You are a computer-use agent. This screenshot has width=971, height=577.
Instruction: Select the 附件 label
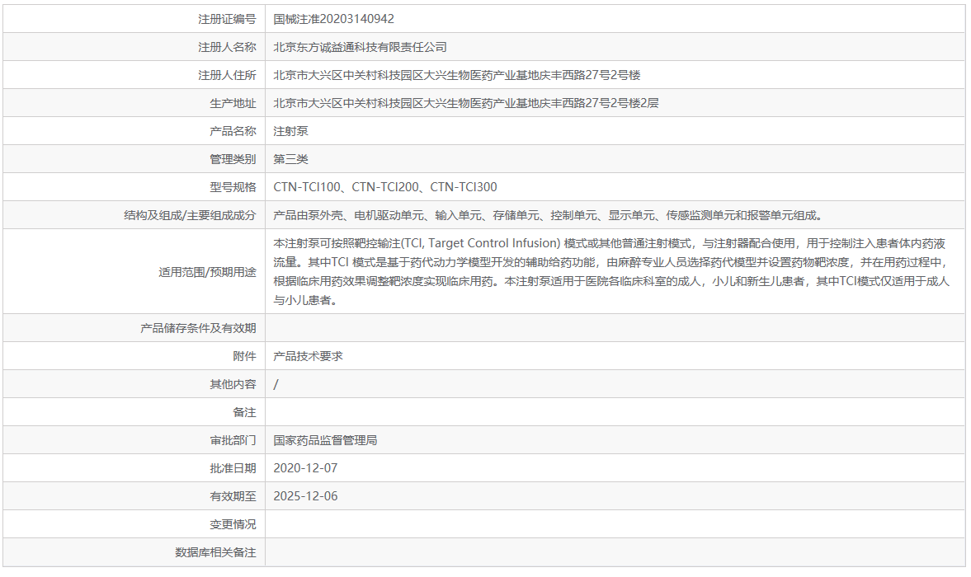(244, 356)
